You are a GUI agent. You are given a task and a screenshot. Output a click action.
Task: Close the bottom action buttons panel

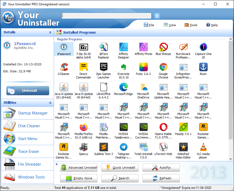[x=57, y=164]
